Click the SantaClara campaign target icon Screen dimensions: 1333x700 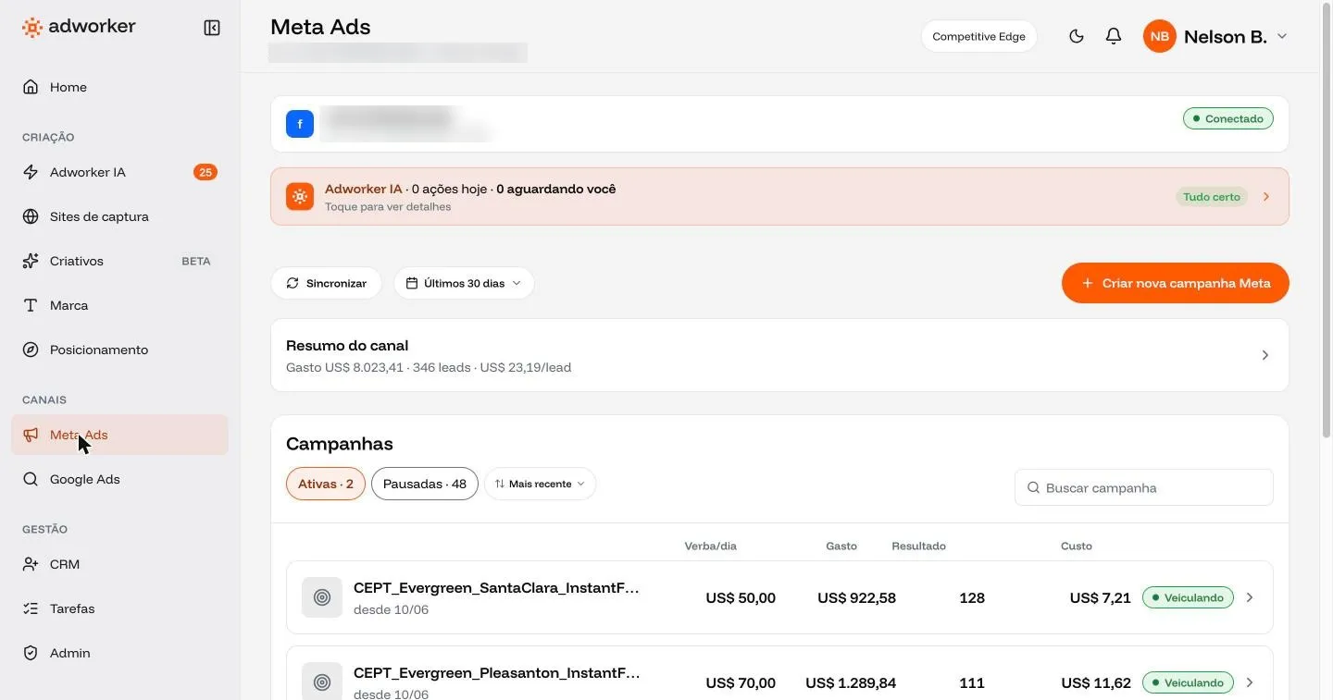(322, 597)
